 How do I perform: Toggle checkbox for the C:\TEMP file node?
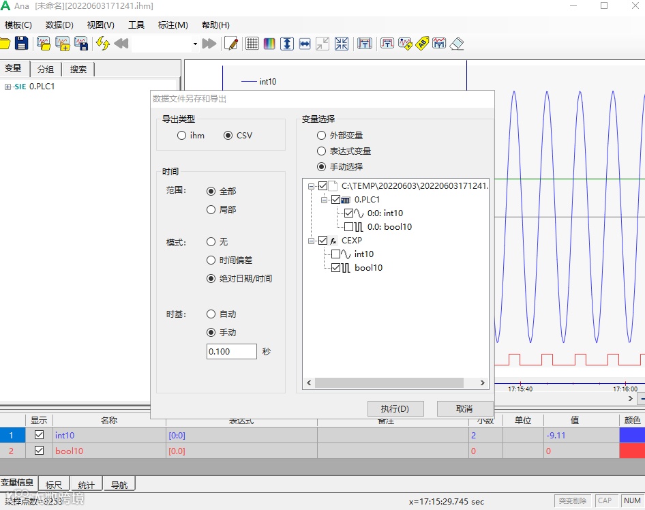point(323,186)
